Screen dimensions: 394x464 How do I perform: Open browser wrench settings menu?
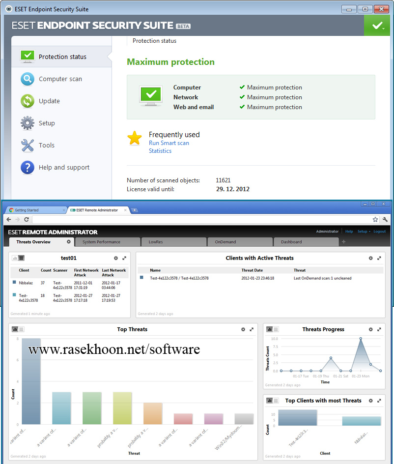tap(385, 219)
